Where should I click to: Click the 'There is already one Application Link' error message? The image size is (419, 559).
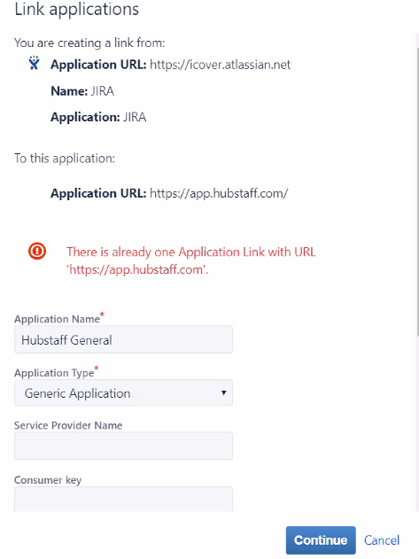click(191, 260)
